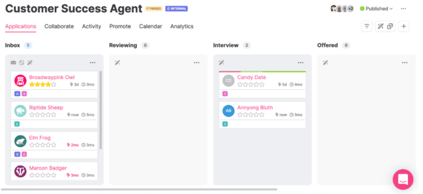Viewport: 423px width, 194px height.
Task: Click the plus button to add a stage
Action: [x=404, y=27]
